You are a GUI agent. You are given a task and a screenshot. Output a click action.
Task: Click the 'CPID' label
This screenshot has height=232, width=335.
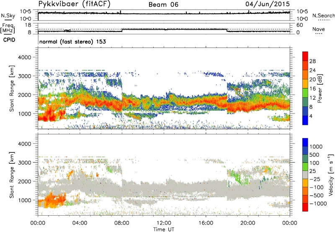click(x=9, y=40)
